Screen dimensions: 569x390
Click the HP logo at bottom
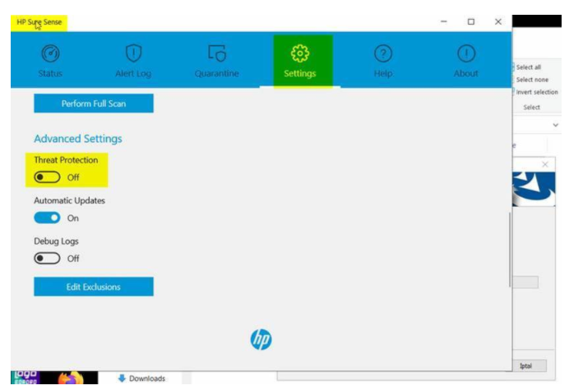pyautogui.click(x=261, y=340)
